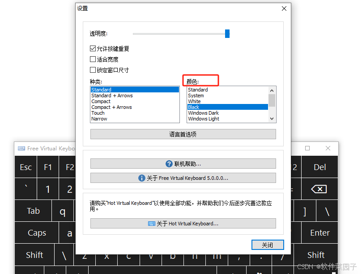362x274 pixels.
Task: Adjust the 透明度 slider handle
Action: click(x=227, y=33)
